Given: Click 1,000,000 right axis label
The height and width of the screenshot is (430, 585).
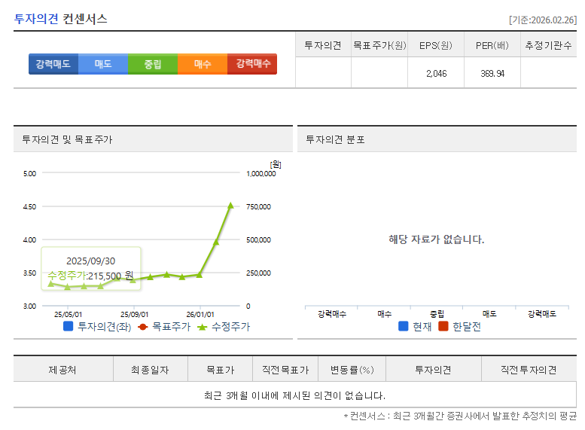Looking at the screenshot, I should (261, 173).
